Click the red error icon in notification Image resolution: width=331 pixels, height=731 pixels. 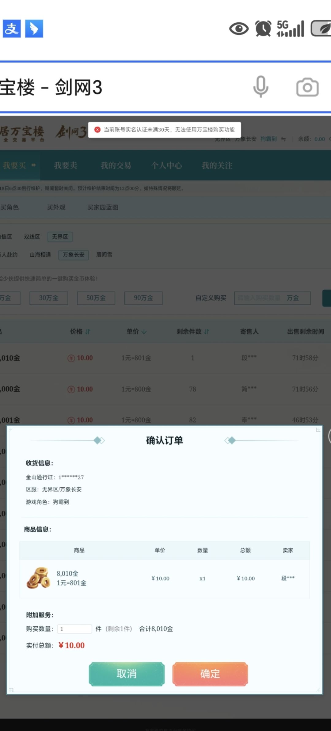pos(97,130)
